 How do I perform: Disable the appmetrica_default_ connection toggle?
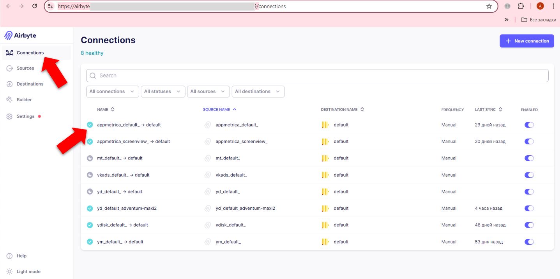529,125
